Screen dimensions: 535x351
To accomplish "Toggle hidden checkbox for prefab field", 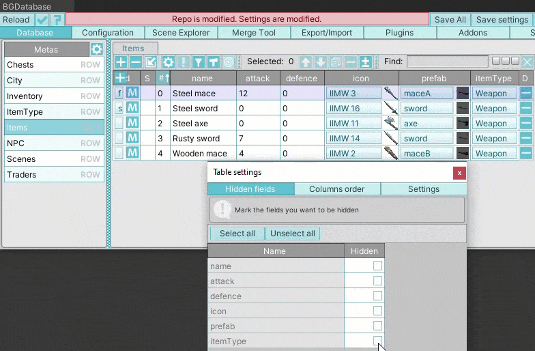I will pyautogui.click(x=377, y=326).
